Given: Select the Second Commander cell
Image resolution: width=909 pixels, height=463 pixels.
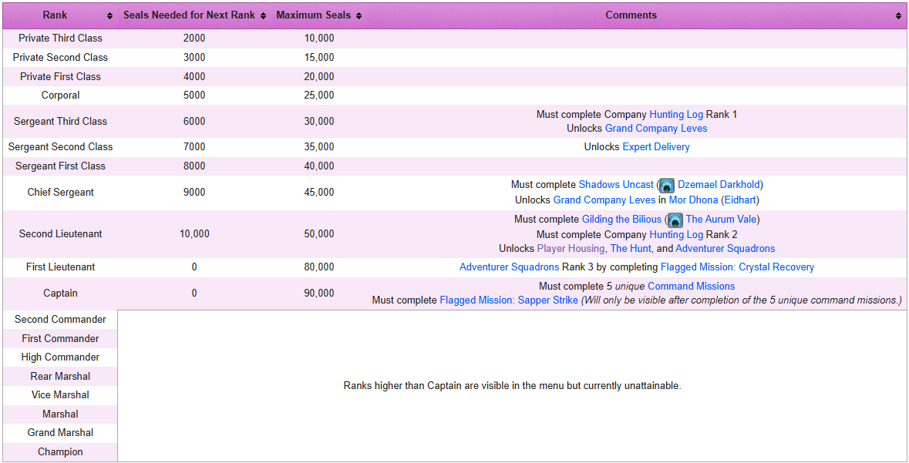Looking at the screenshot, I should [x=60, y=319].
